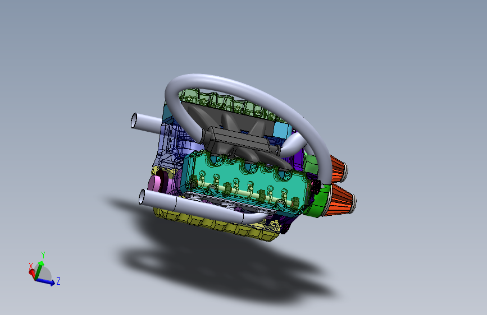The width and height of the screenshot is (487, 315).
Task: Select the green elbow connector beside the lower air filter
Action: click(318, 202)
